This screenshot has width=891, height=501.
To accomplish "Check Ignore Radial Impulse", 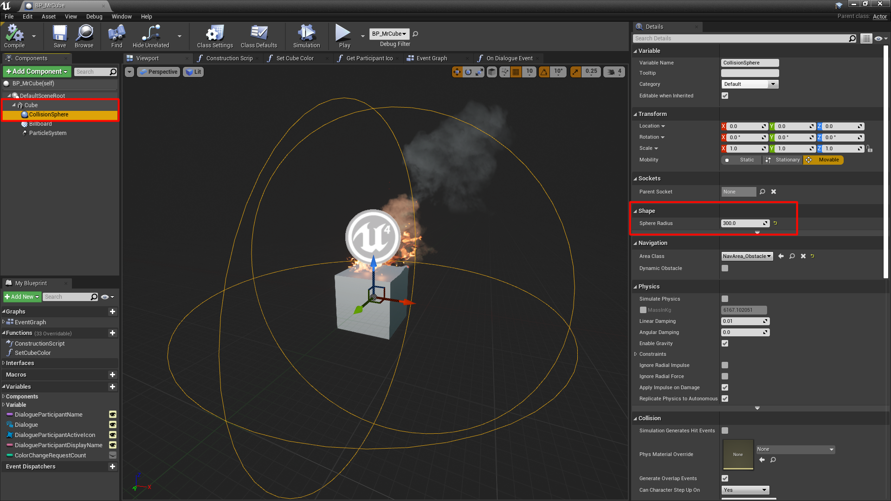I will point(725,365).
